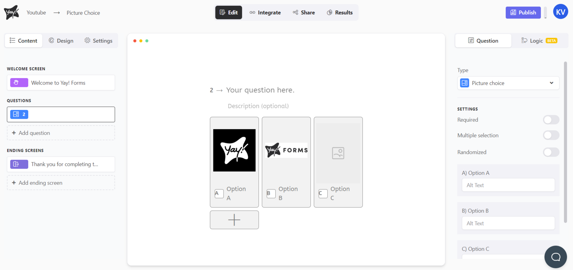Click the Option A Alt Text field

pyautogui.click(x=508, y=185)
